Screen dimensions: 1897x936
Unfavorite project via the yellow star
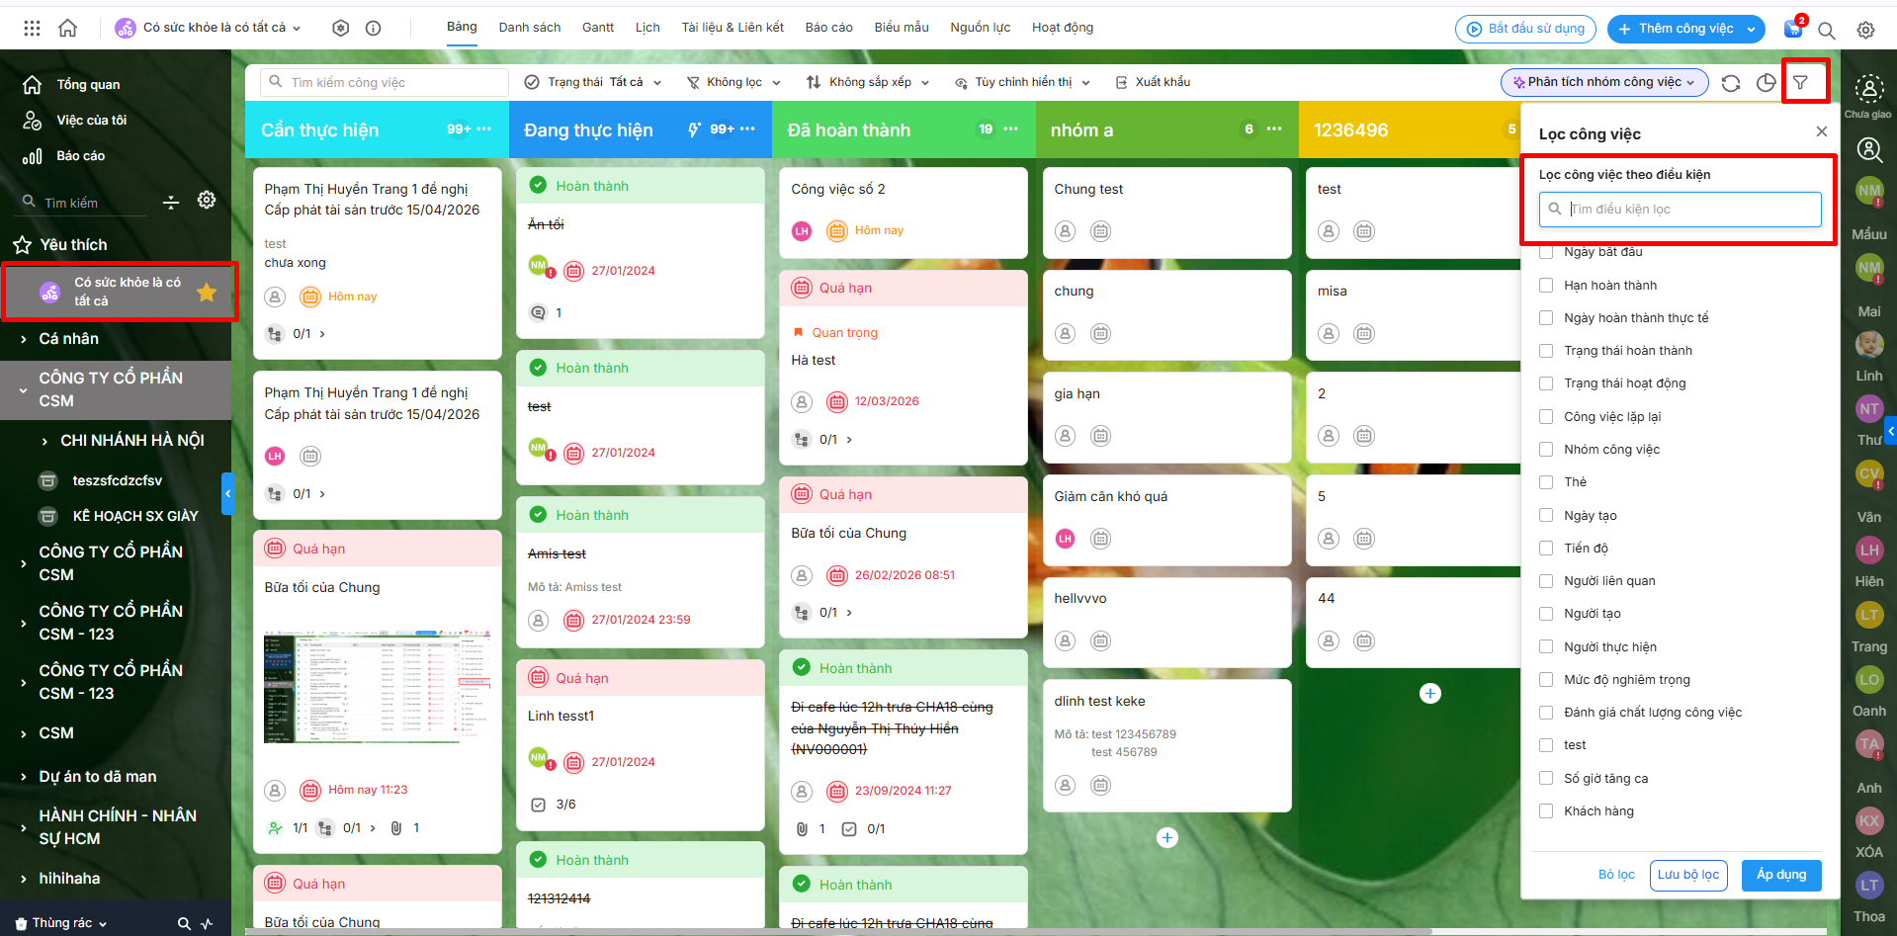207,292
